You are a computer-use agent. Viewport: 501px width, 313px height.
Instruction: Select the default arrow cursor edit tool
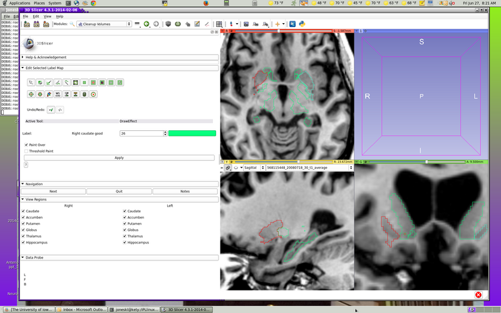(x=31, y=82)
